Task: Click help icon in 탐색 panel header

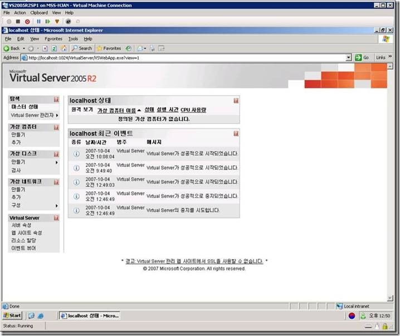Action: point(56,100)
